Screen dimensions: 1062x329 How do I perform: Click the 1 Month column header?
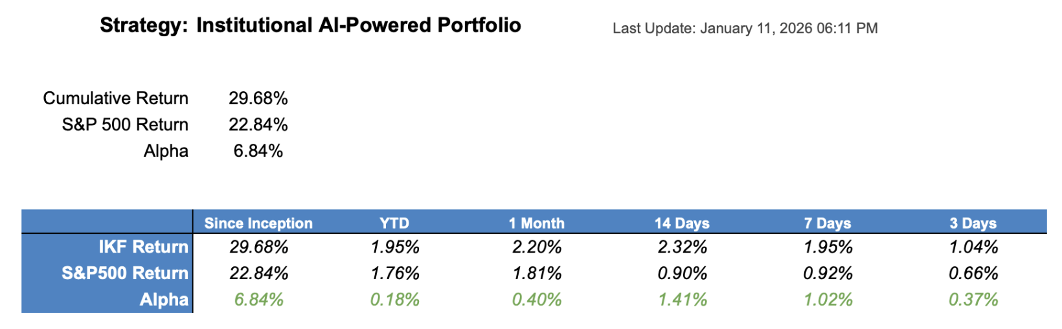point(536,223)
